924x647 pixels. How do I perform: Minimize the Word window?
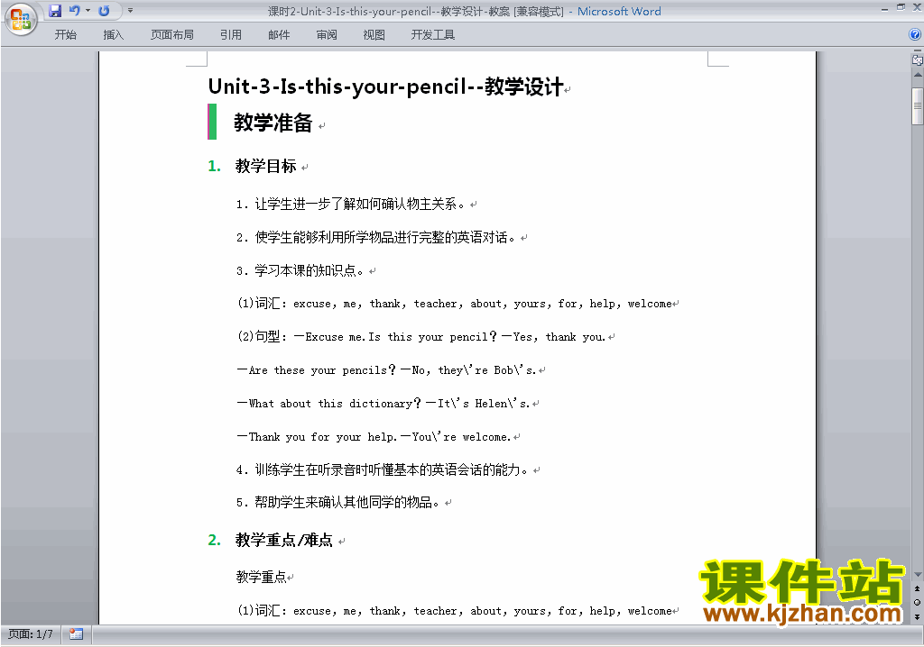click(884, 8)
